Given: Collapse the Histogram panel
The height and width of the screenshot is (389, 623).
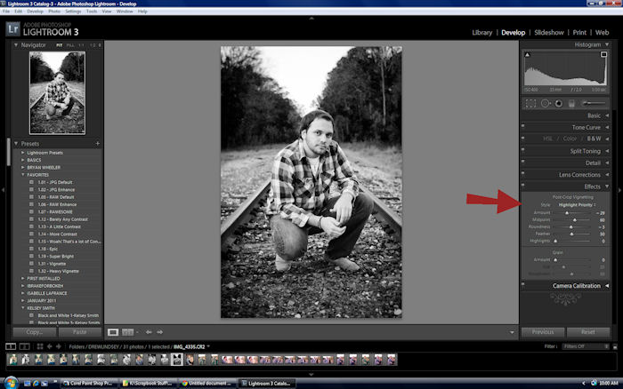Looking at the screenshot, I should pyautogui.click(x=607, y=44).
